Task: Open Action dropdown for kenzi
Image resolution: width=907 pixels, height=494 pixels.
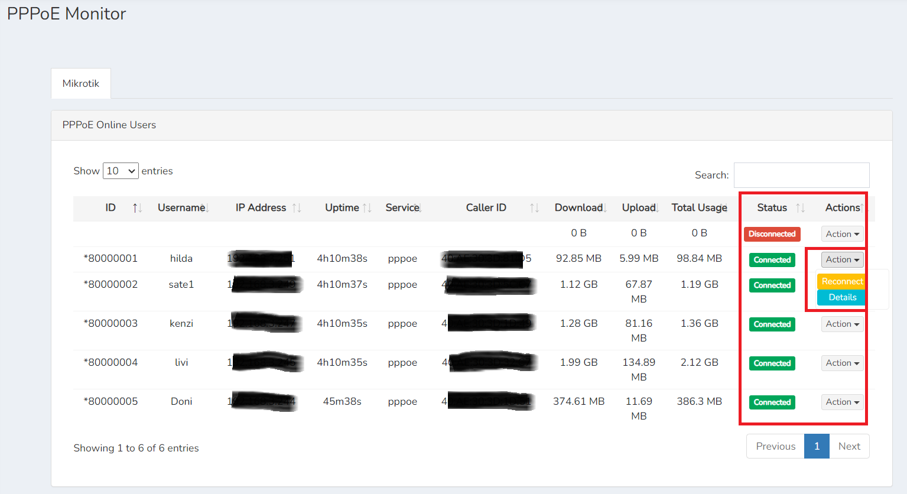Action: tap(843, 324)
